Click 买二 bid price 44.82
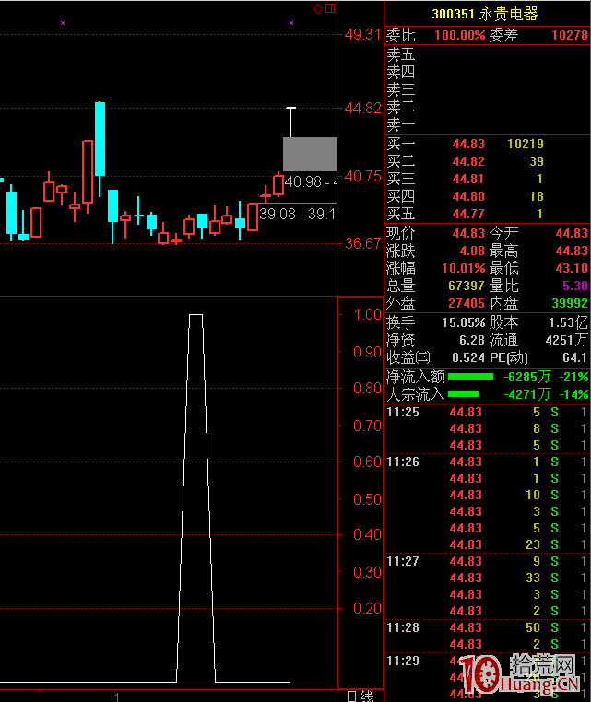The width and height of the screenshot is (591, 702). pos(468,161)
